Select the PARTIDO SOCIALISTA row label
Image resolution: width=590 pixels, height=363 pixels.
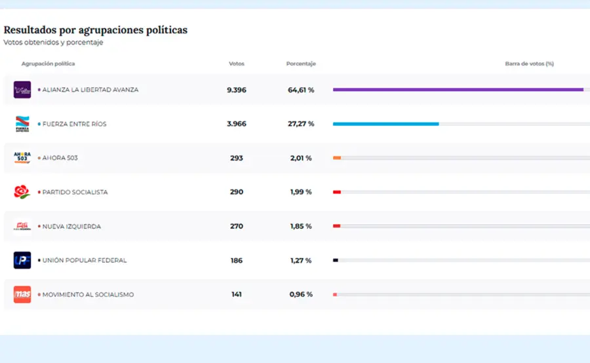[75, 192]
